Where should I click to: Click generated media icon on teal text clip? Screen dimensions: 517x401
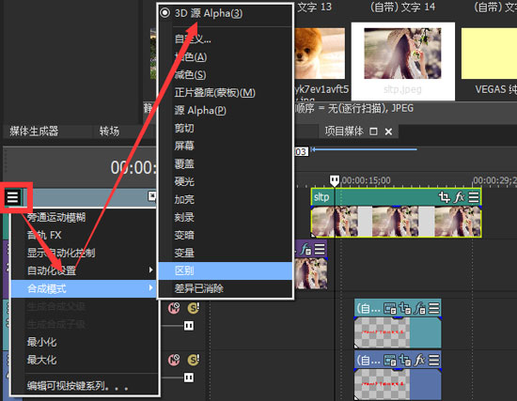(x=390, y=309)
